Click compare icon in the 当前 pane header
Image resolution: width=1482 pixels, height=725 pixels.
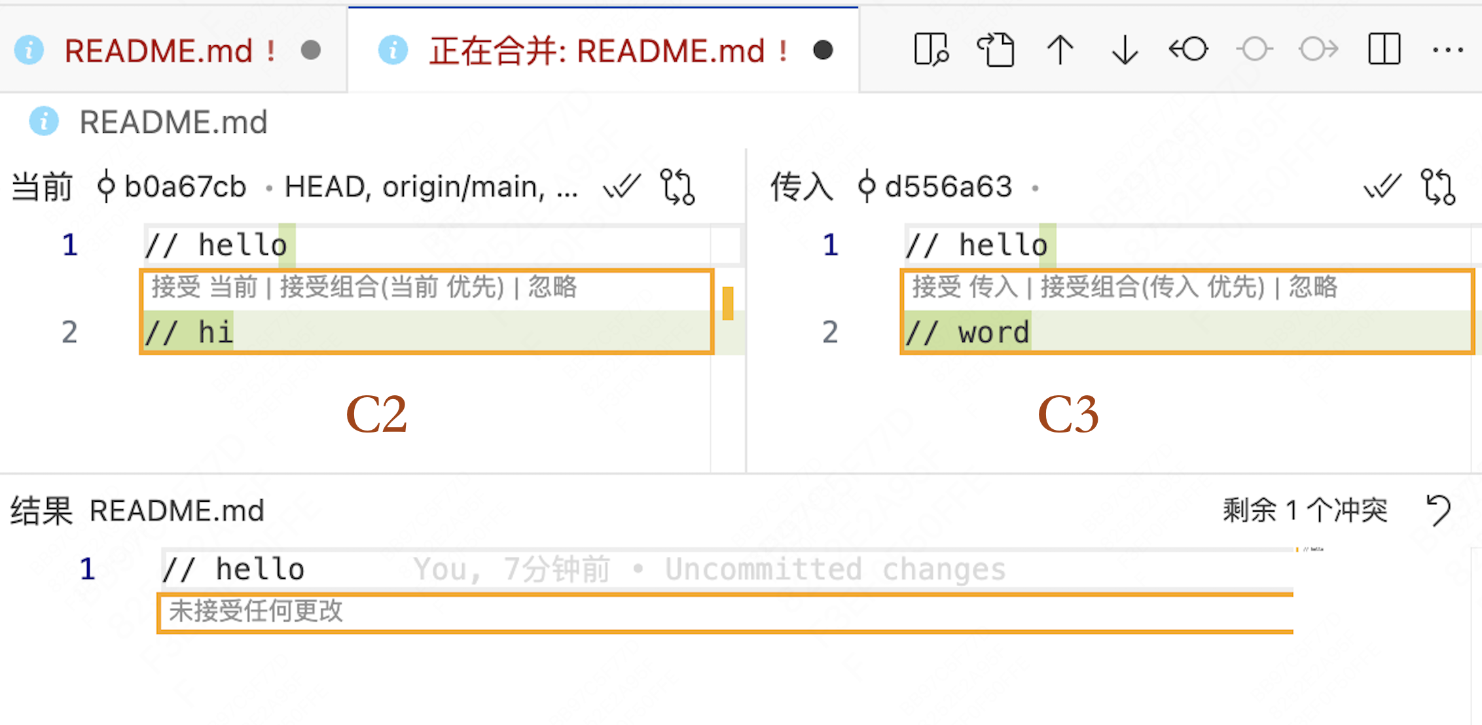coord(678,187)
